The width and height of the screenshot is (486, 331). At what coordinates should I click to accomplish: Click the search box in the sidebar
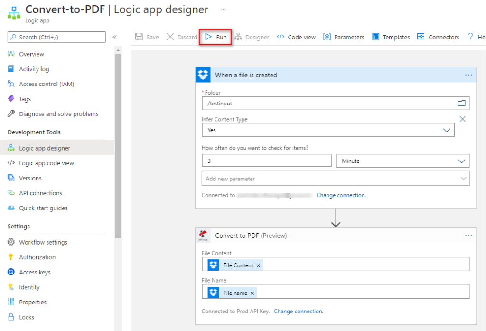pyautogui.click(x=56, y=37)
